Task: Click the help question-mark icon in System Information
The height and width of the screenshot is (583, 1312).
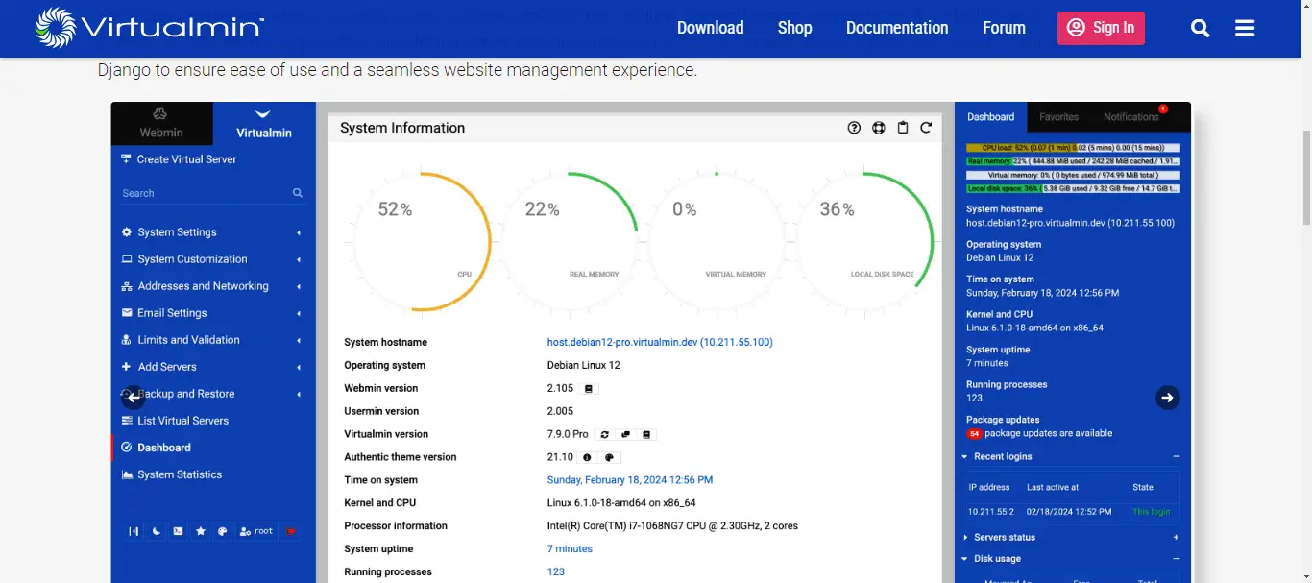Action: coord(854,128)
